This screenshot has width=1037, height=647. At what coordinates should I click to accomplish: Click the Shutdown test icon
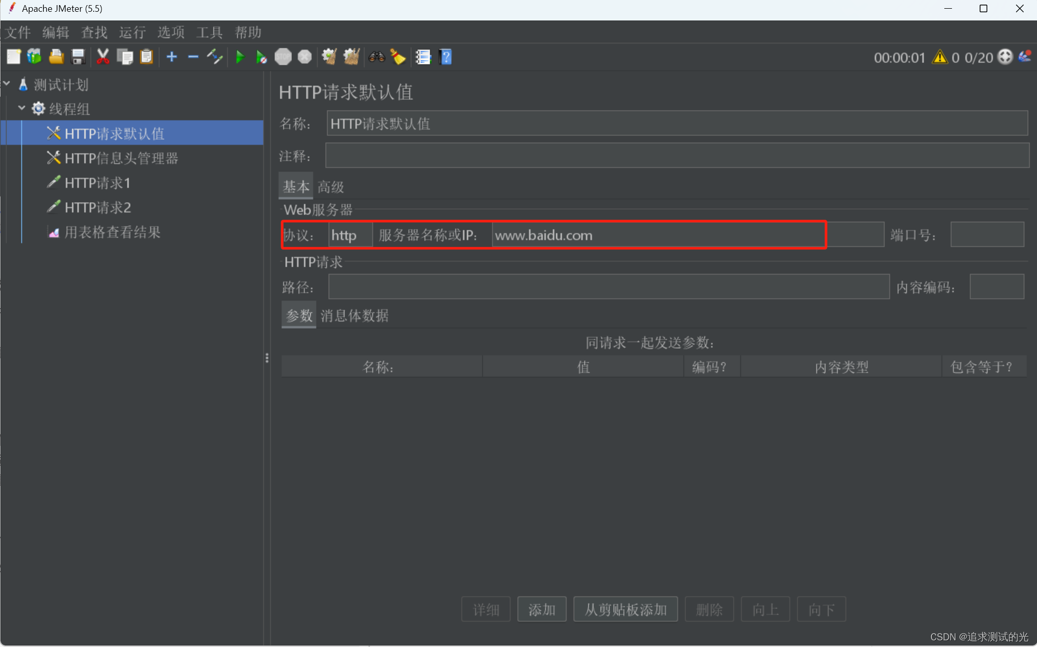(305, 57)
